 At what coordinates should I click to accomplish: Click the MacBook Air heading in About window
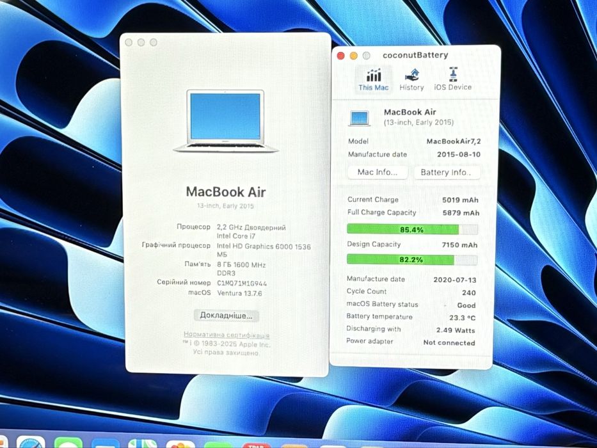pos(226,191)
